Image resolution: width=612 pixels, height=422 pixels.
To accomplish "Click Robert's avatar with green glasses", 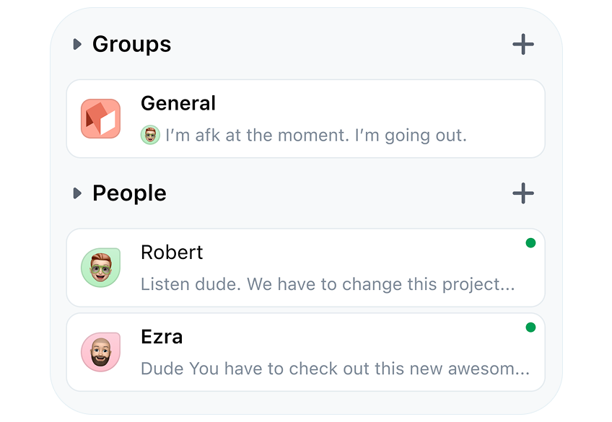I will click(101, 268).
